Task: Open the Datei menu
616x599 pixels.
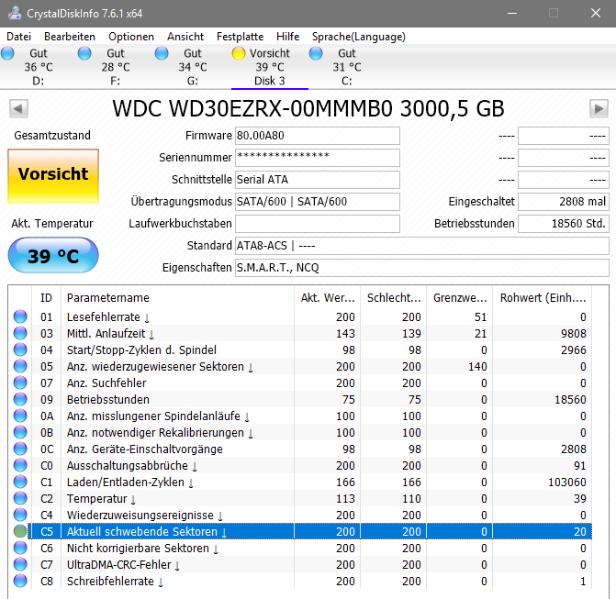Action: pyautogui.click(x=19, y=37)
